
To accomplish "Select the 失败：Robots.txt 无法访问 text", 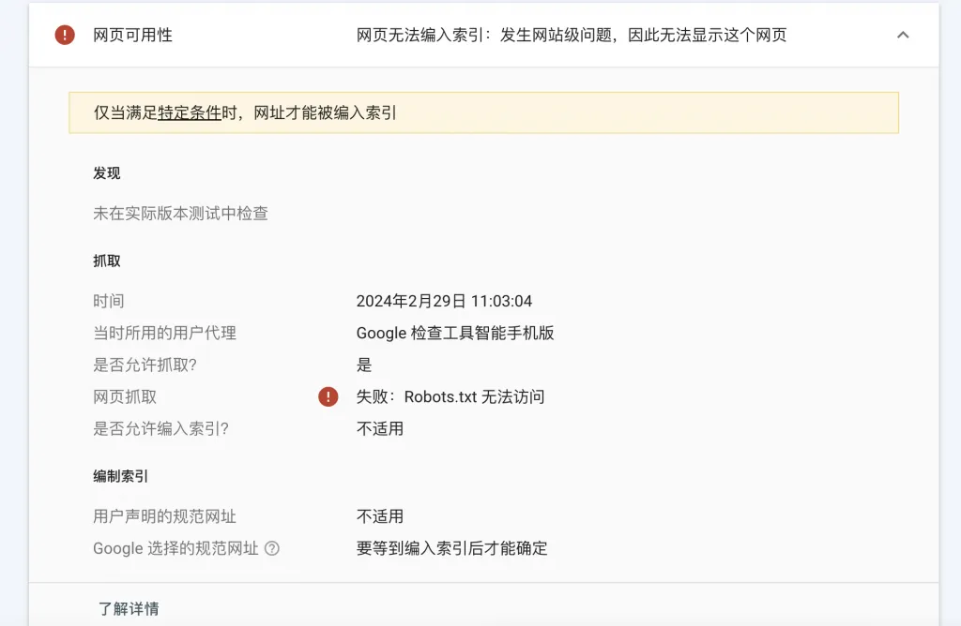I will tap(450, 396).
